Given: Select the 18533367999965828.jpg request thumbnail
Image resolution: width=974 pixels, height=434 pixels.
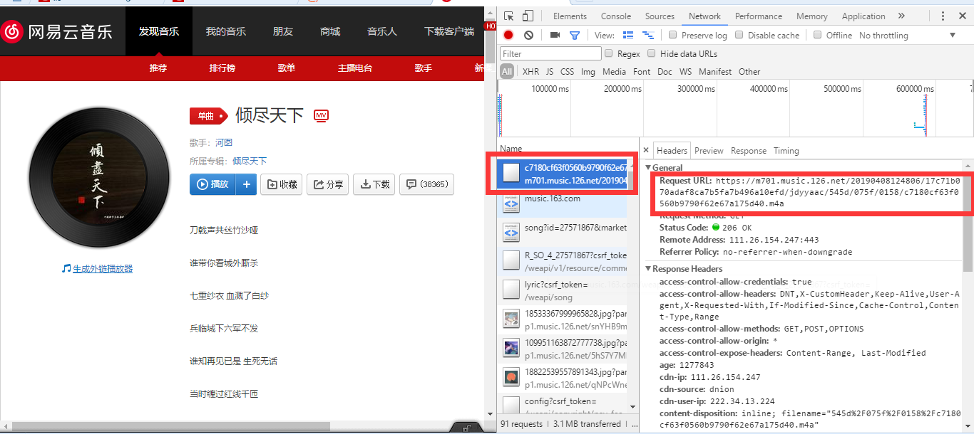Looking at the screenshot, I should [x=511, y=319].
